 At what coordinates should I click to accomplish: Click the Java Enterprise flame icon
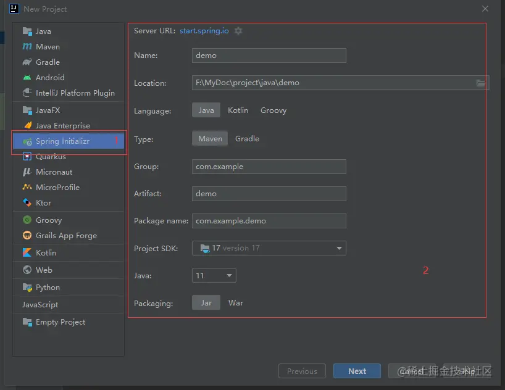tap(27, 125)
